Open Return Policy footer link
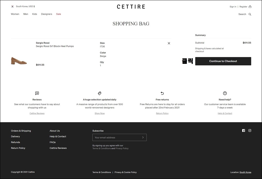262x179 pixels. [x=18, y=148]
